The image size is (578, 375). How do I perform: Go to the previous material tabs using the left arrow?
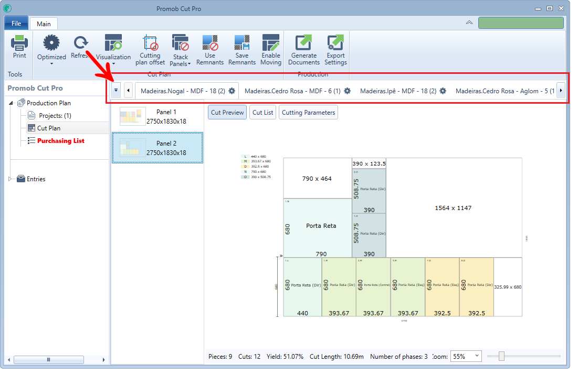(128, 91)
